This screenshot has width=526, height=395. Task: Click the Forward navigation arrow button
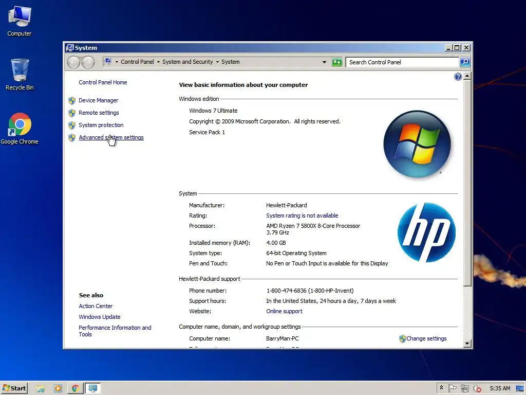tap(88, 62)
